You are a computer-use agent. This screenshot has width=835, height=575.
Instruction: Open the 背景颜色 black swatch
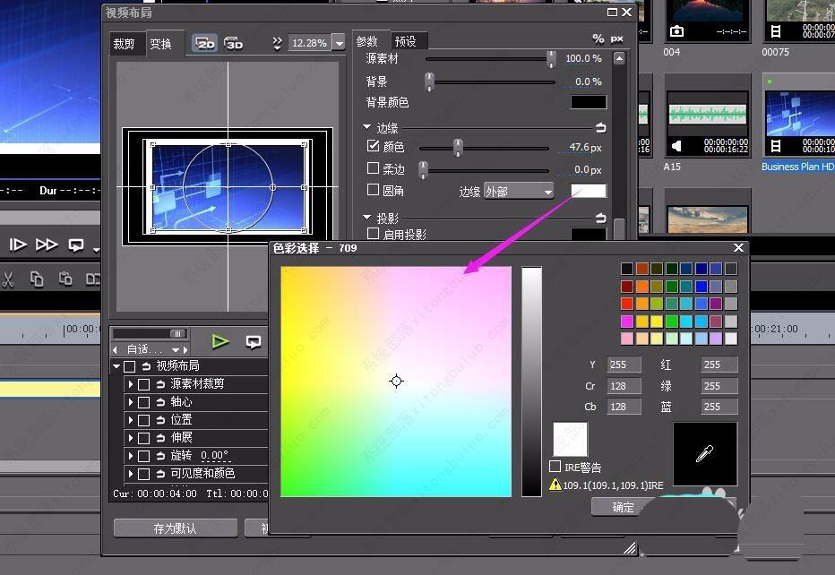click(589, 102)
